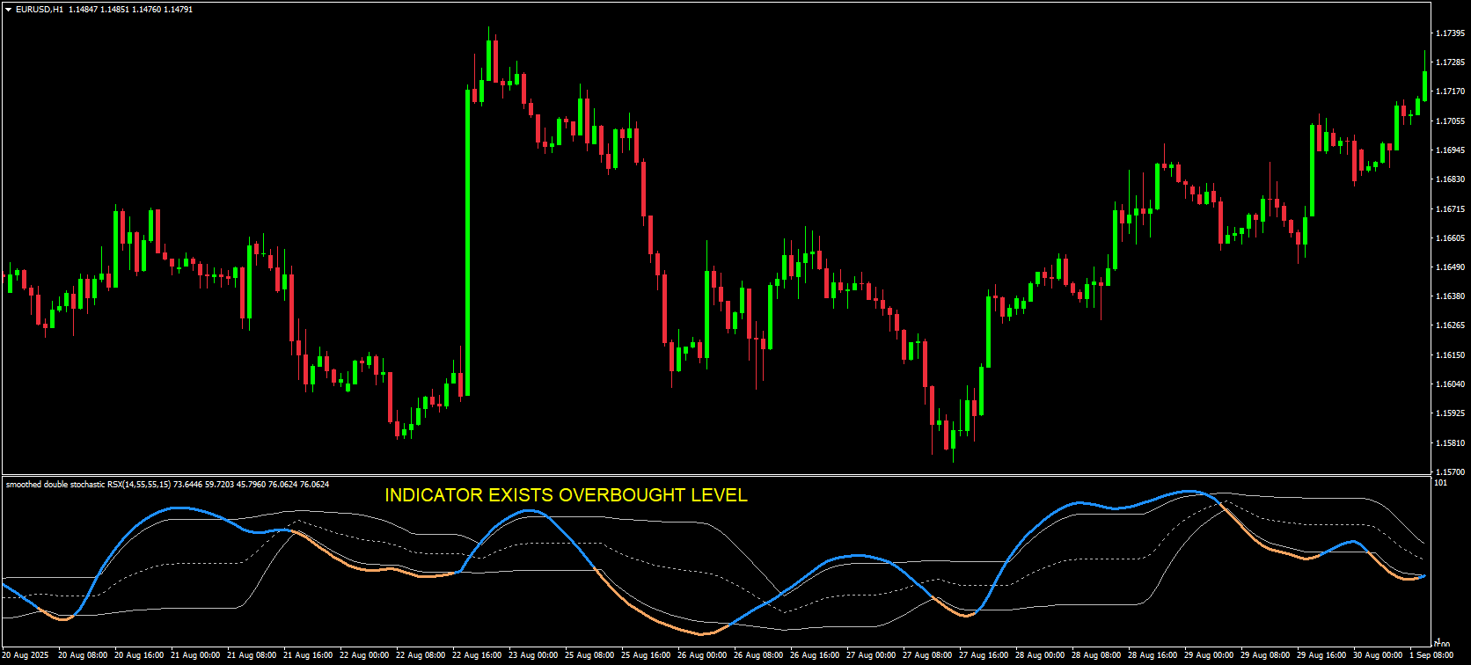Click the 21 Aug 08:00 time label

tap(252, 655)
